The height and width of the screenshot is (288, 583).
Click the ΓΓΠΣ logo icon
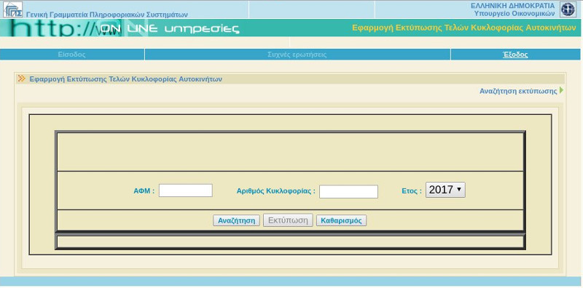click(x=12, y=9)
